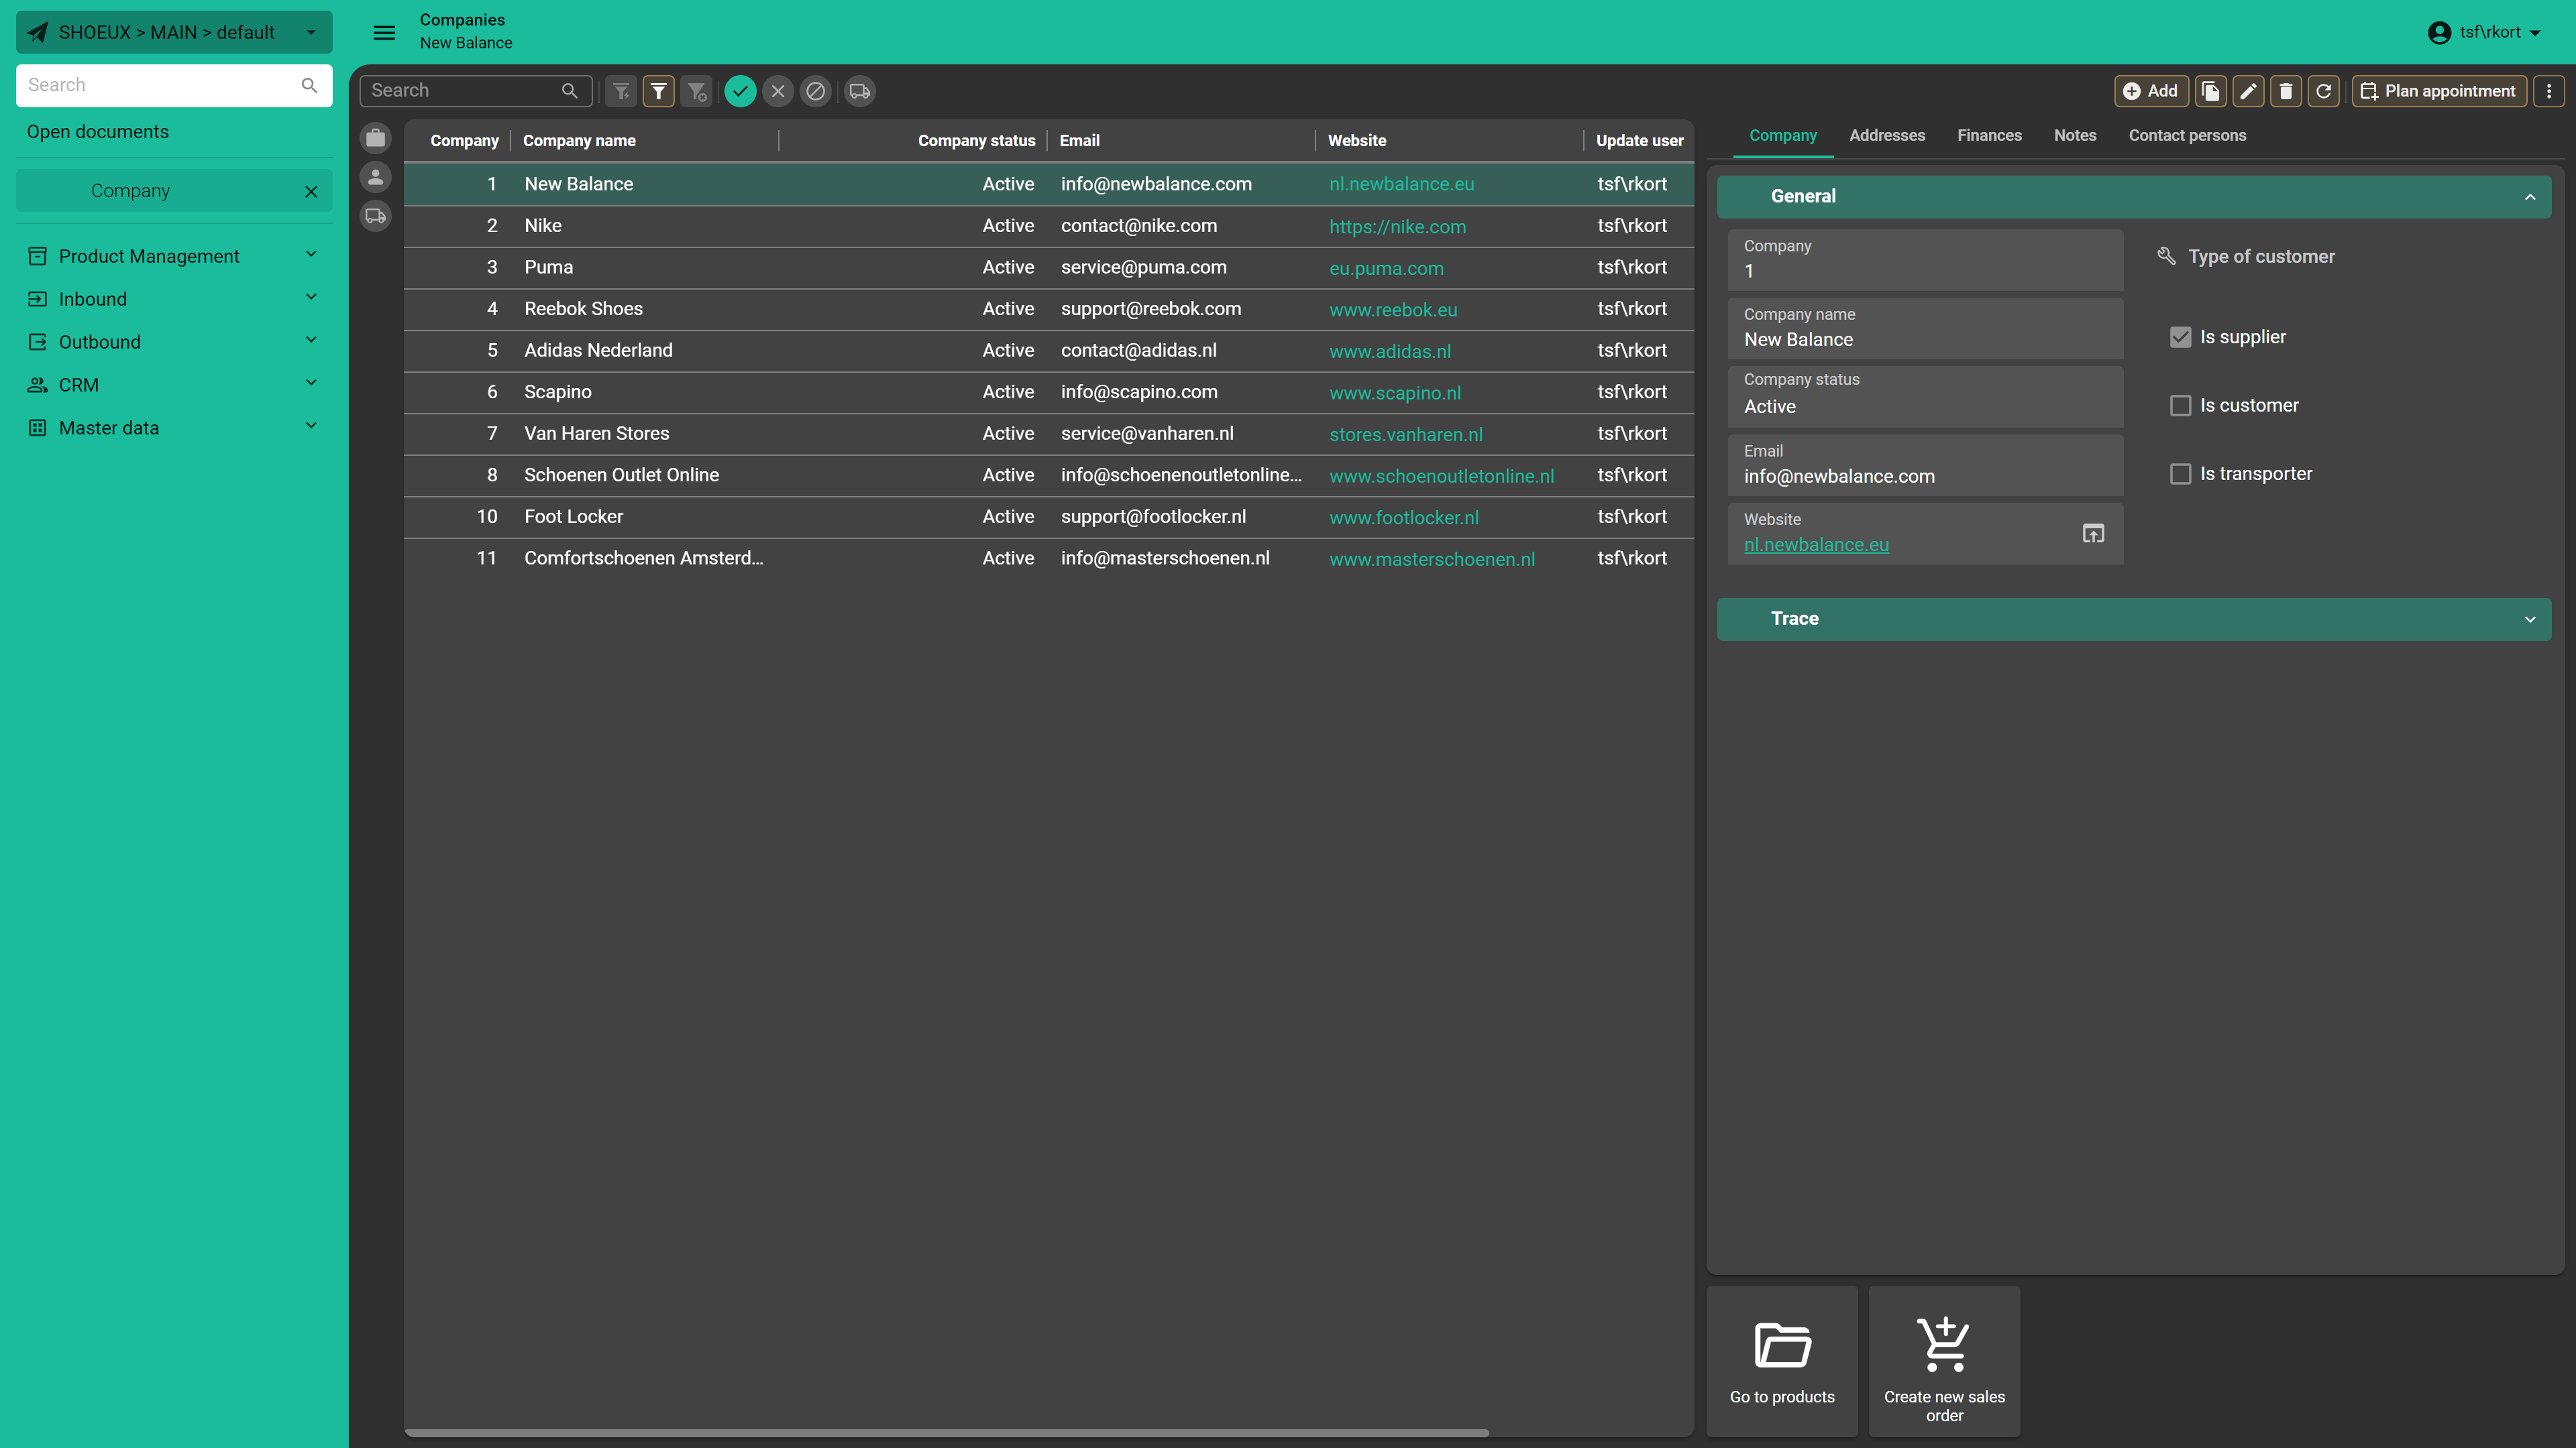The width and height of the screenshot is (2576, 1448).
Task: Click the pencil edit icon
Action: click(x=2248, y=91)
